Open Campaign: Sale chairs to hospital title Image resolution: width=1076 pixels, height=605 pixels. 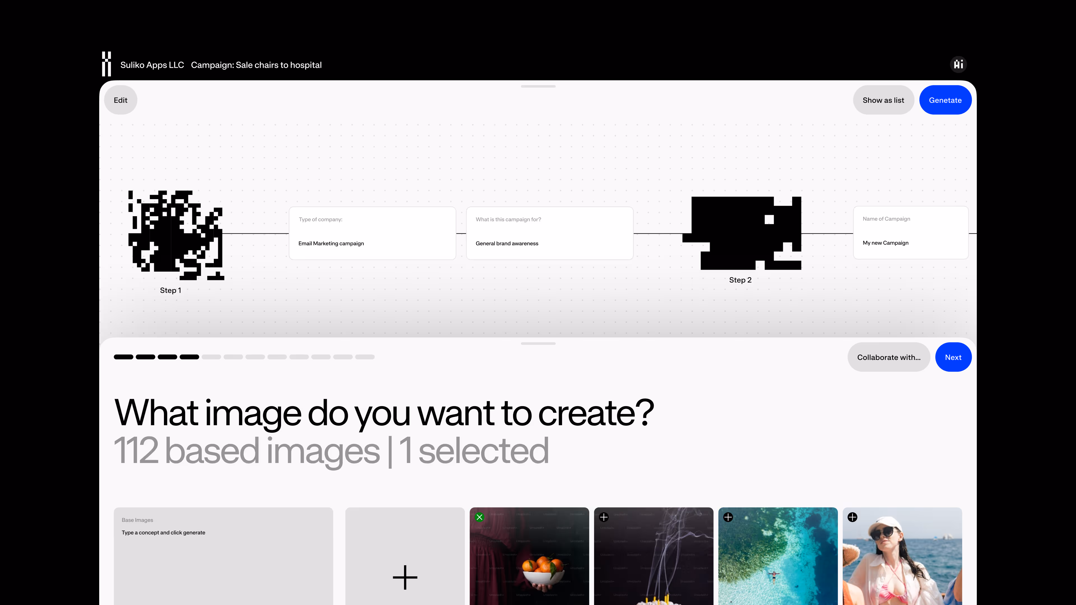click(x=256, y=65)
